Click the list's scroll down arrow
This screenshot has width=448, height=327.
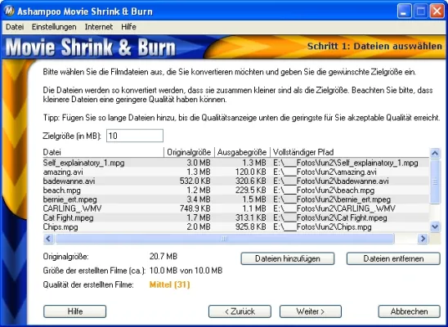pyautogui.click(x=435, y=226)
